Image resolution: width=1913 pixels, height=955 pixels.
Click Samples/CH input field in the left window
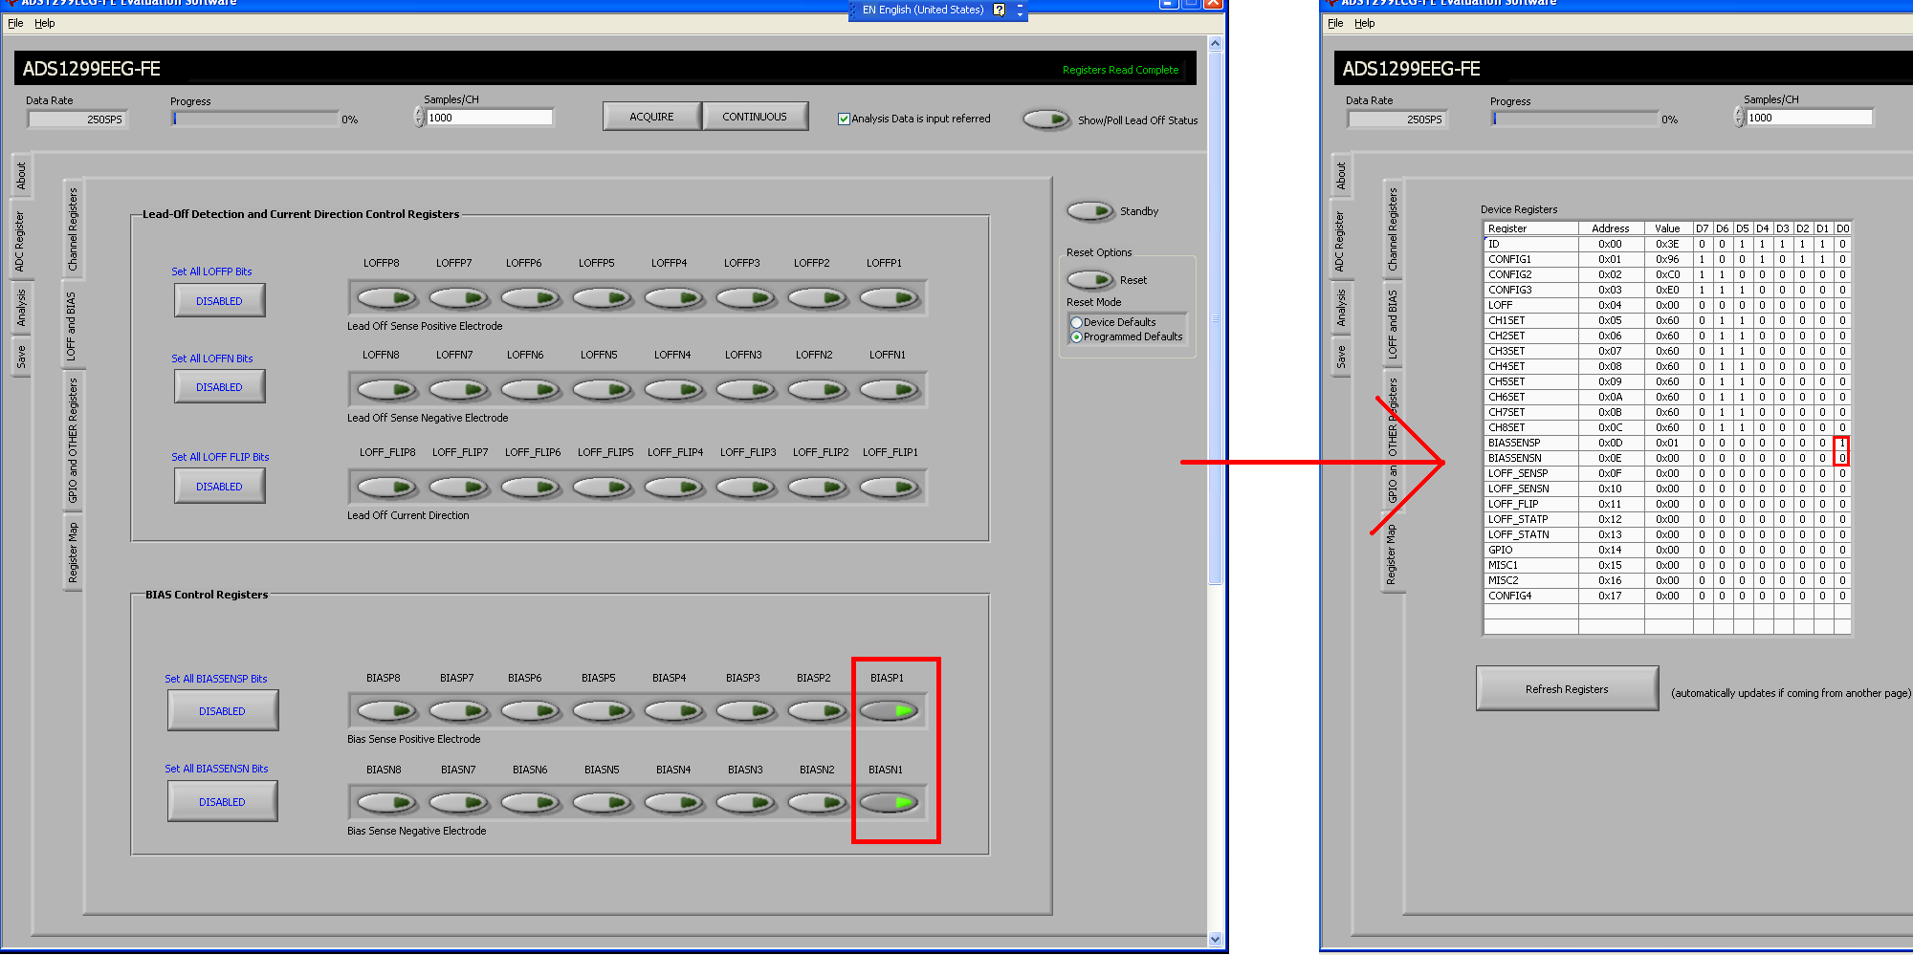pyautogui.click(x=490, y=118)
